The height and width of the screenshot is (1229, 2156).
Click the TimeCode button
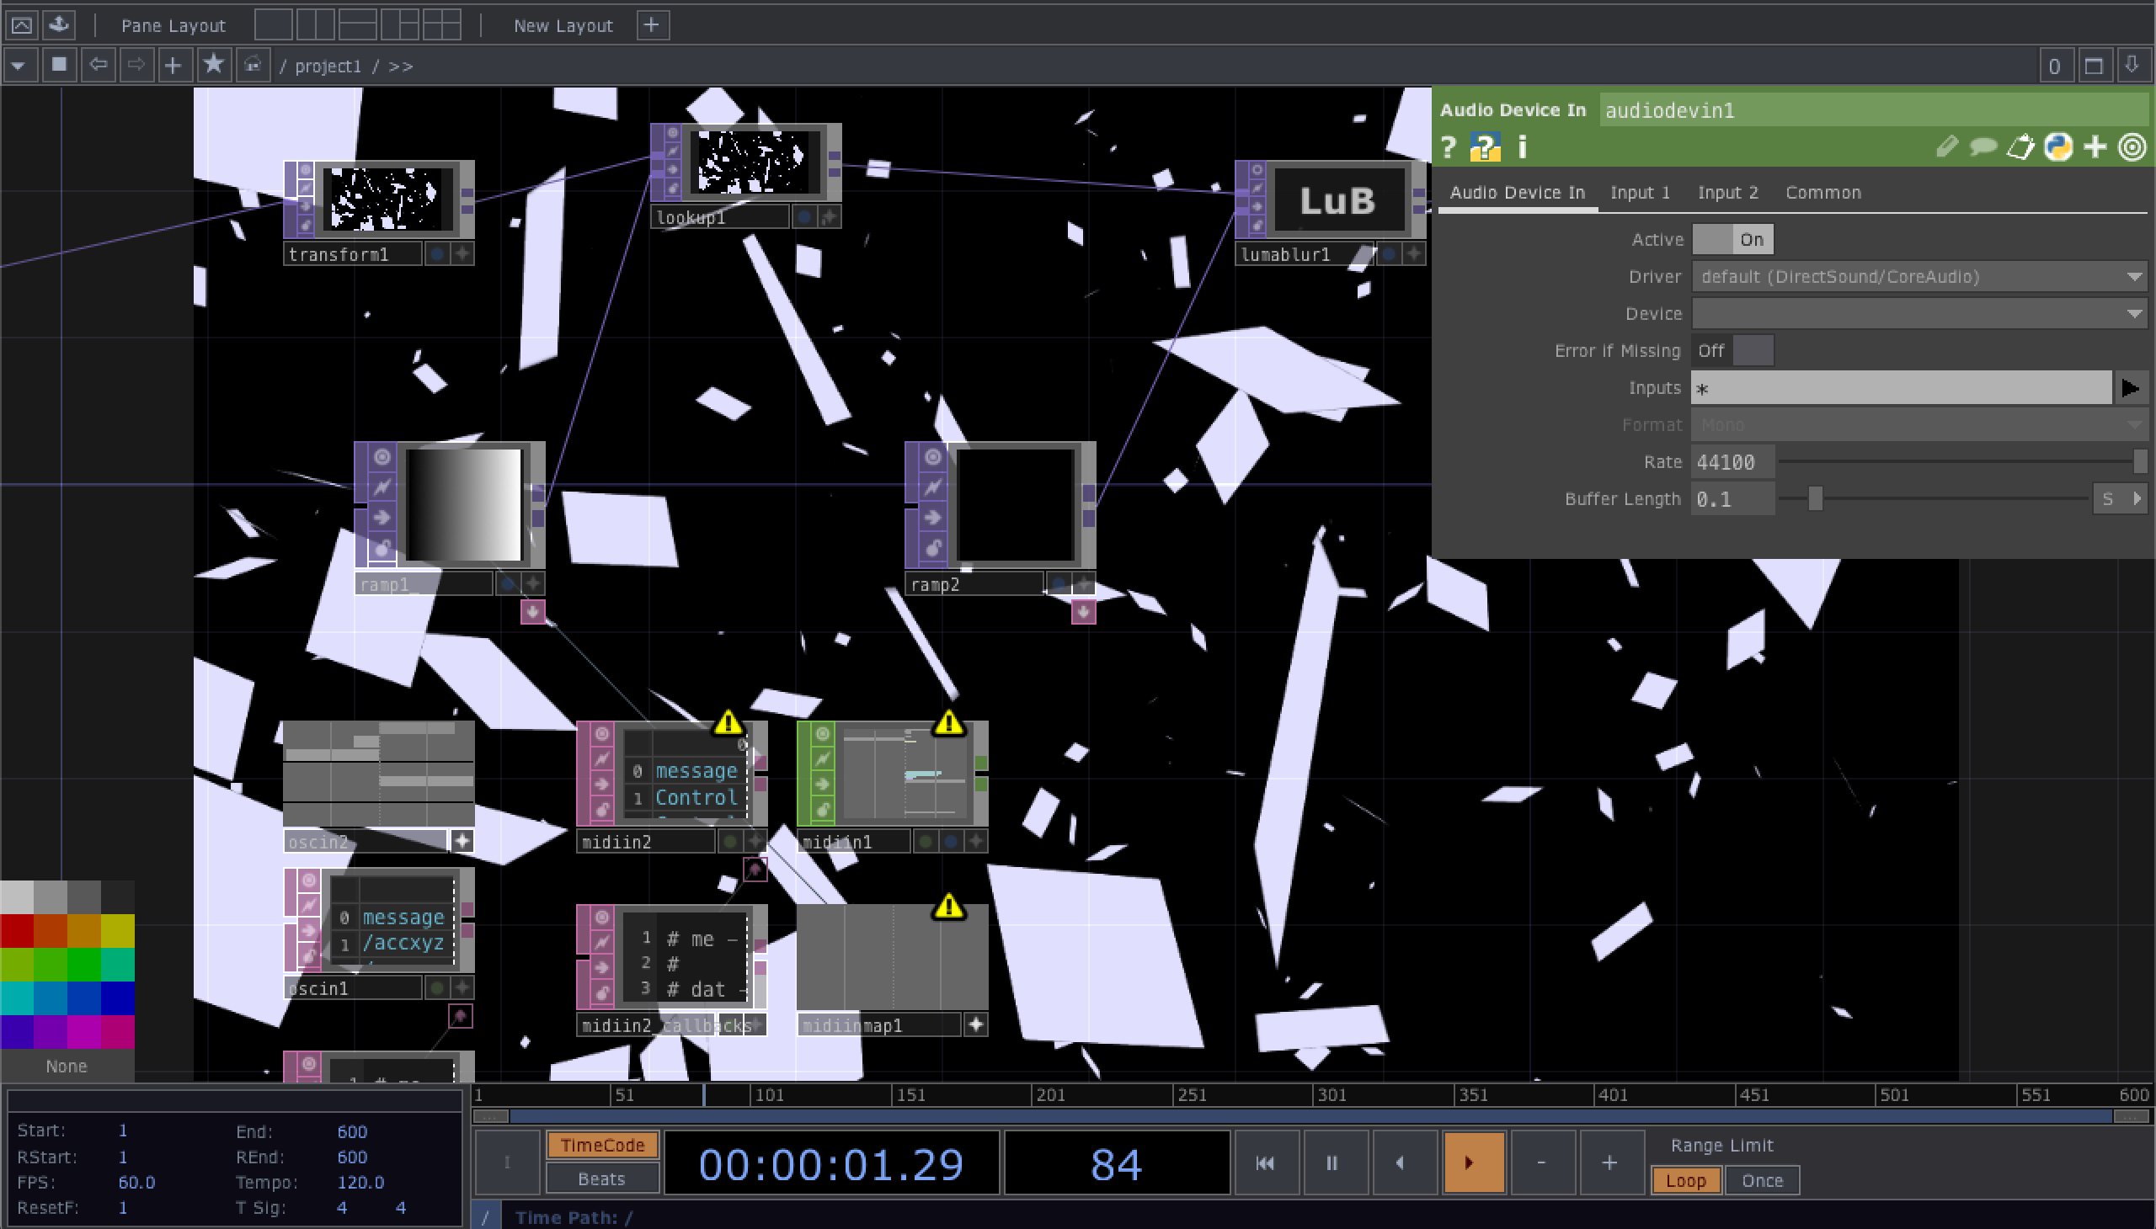point(601,1146)
